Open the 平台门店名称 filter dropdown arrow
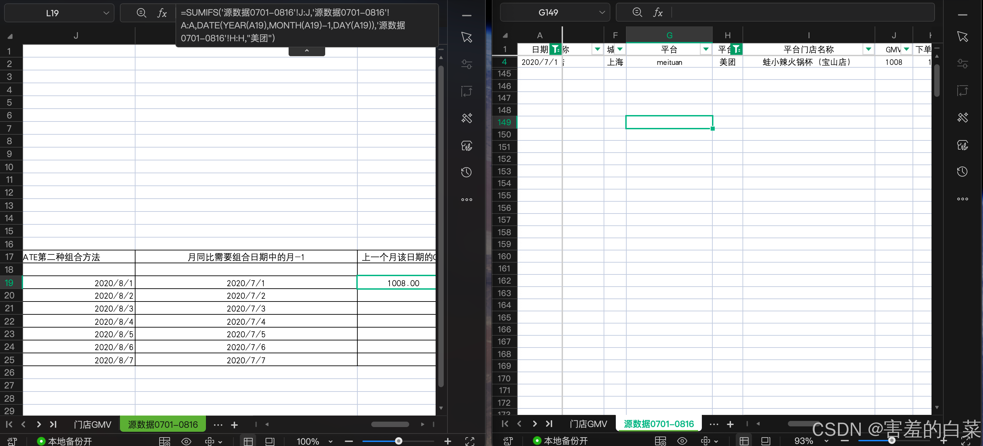 pyautogui.click(x=868, y=49)
